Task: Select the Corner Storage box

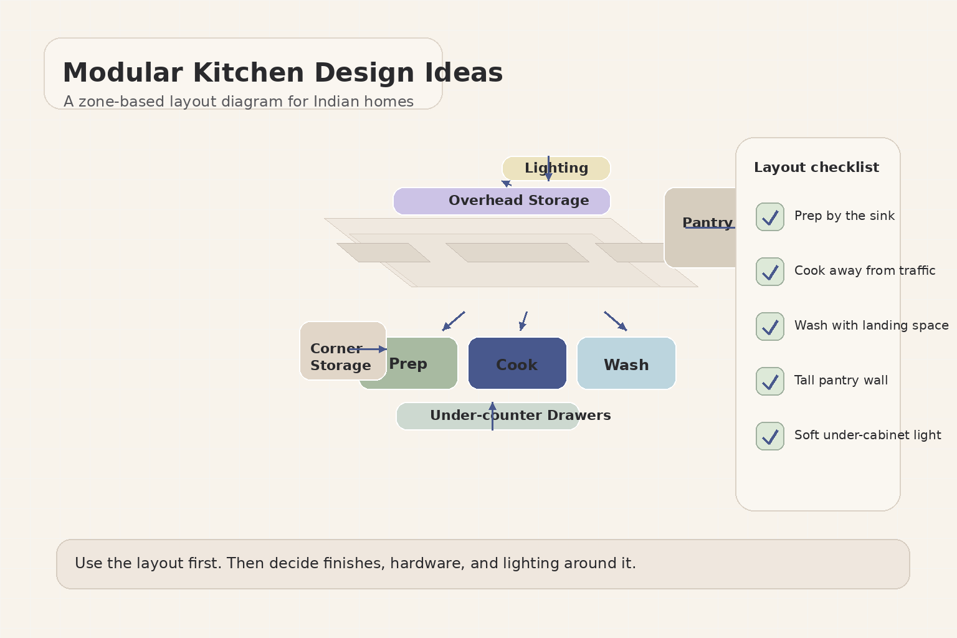Action: click(343, 351)
